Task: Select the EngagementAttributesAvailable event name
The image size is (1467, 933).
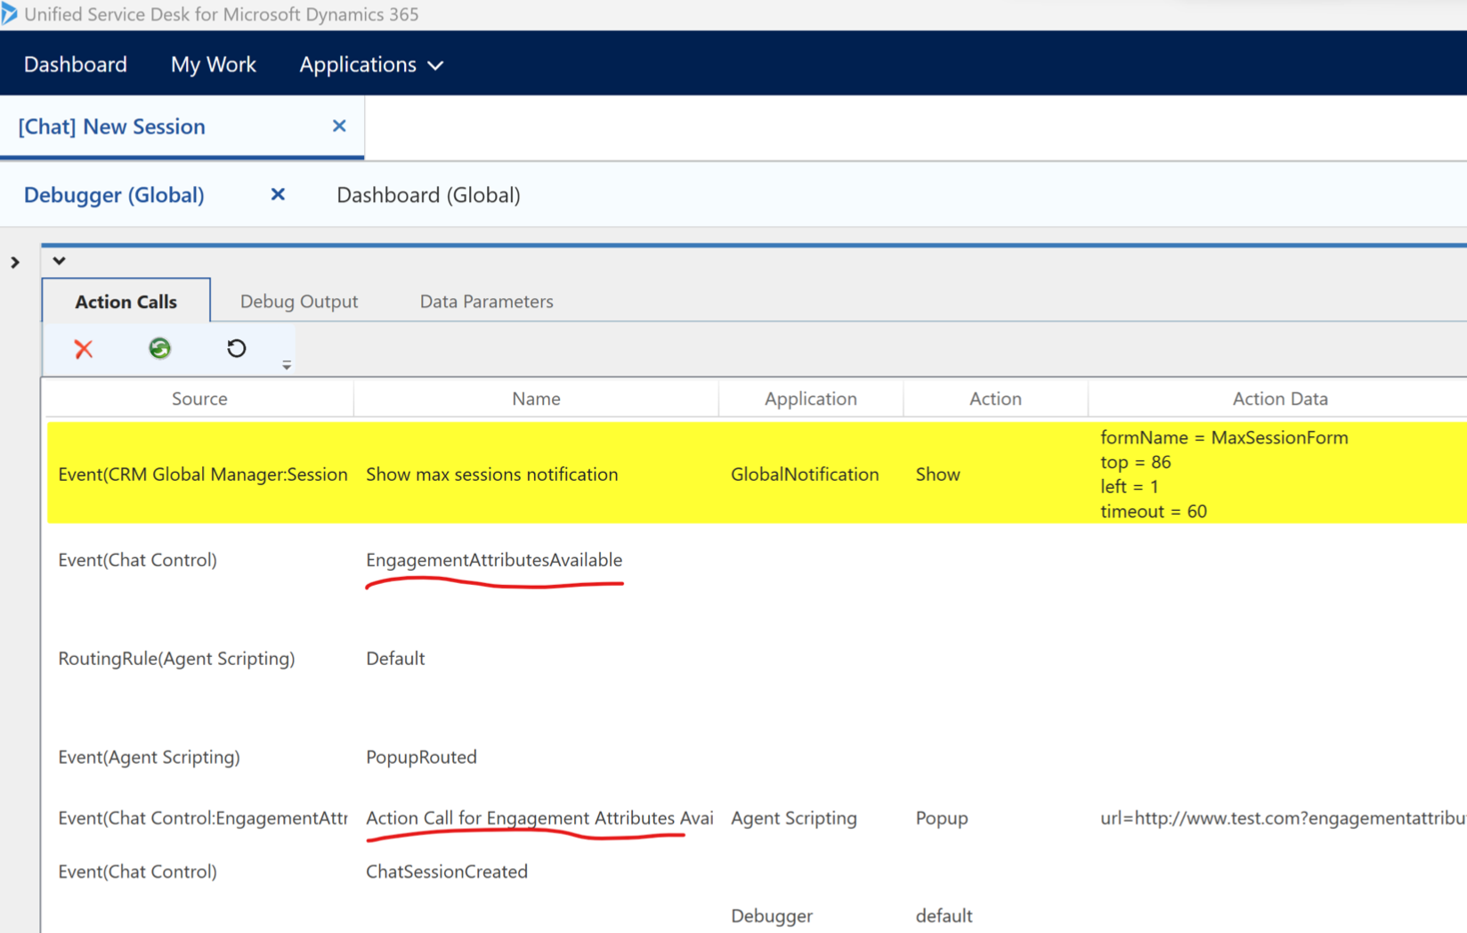Action: pyautogui.click(x=494, y=560)
